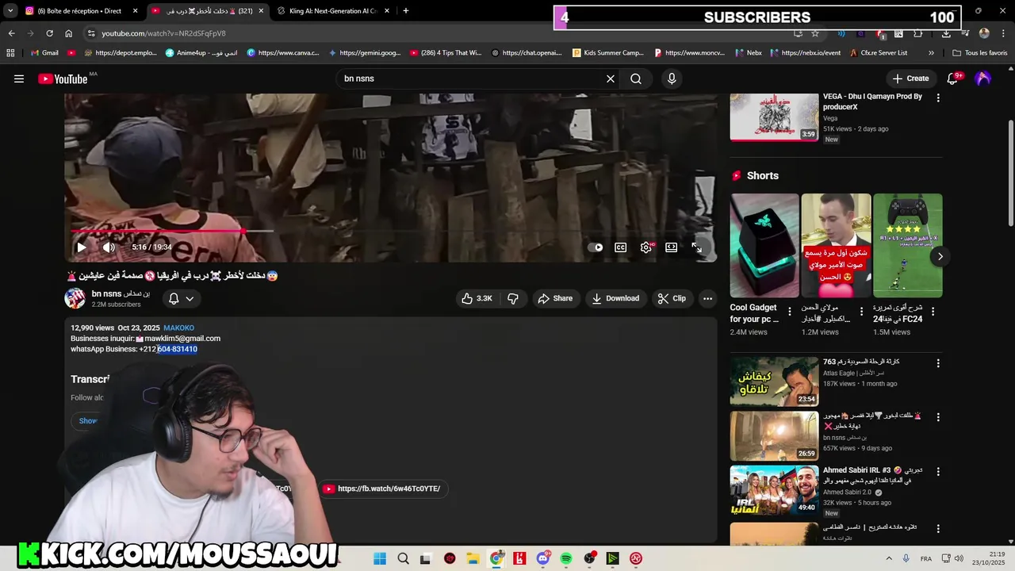
Task: Like the video with 3.3K likes
Action: pyautogui.click(x=477, y=298)
